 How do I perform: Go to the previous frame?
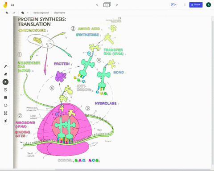(97, 5)
